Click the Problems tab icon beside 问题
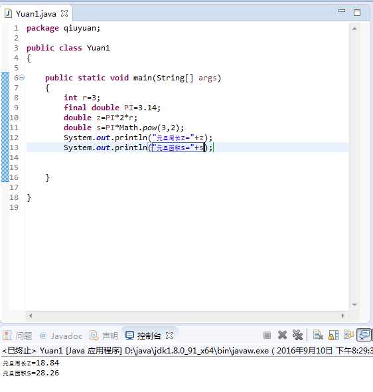 7,336
